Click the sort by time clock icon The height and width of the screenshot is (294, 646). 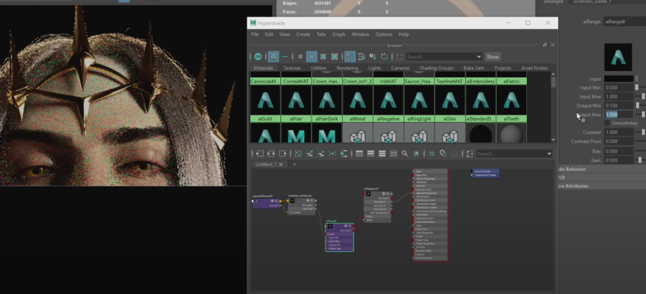pos(373,57)
